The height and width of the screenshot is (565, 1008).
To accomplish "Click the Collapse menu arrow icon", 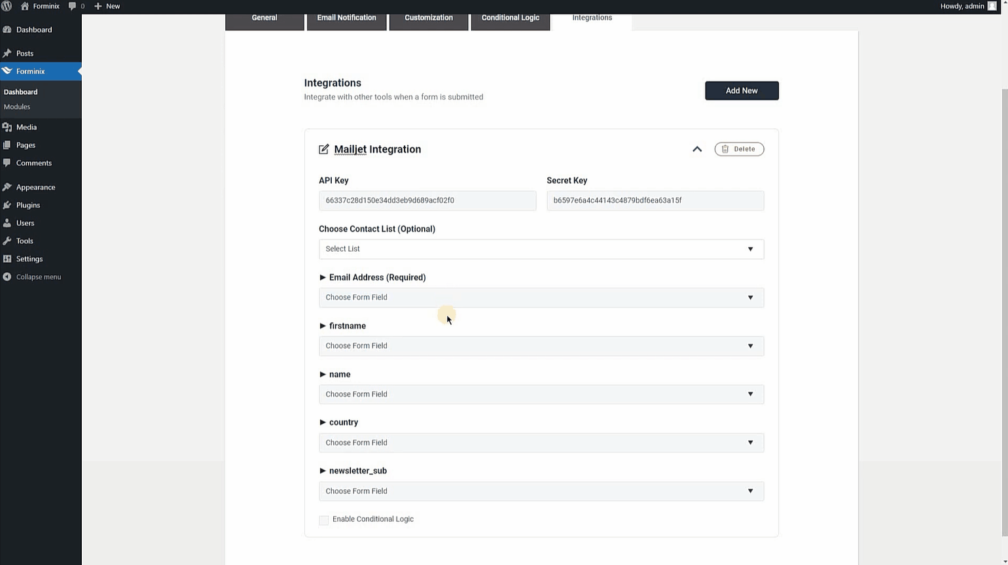I will pyautogui.click(x=7, y=277).
